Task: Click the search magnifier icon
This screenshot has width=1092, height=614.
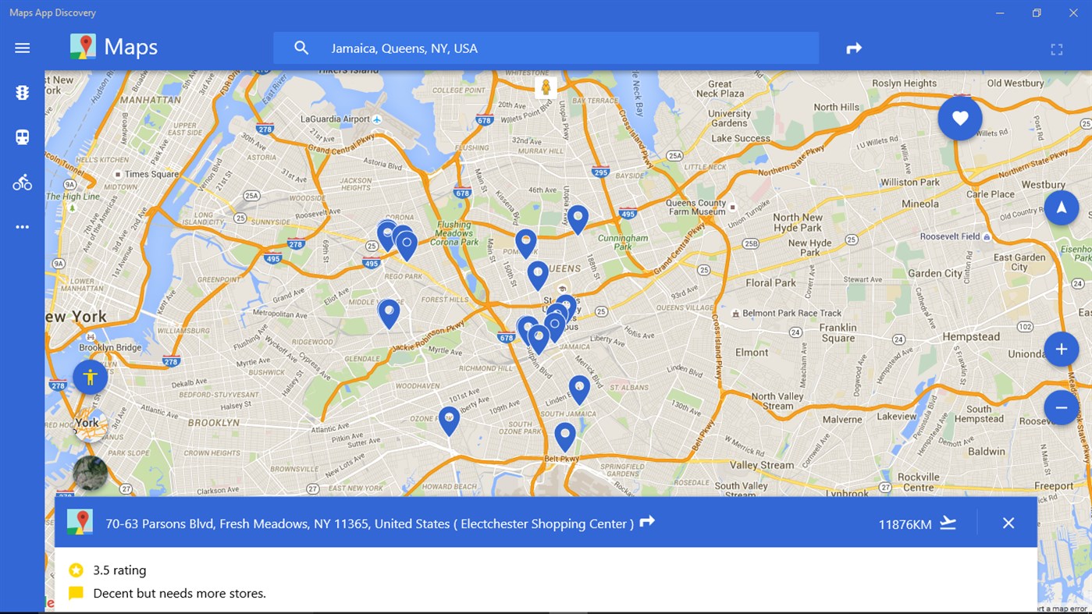Action: 301,48
